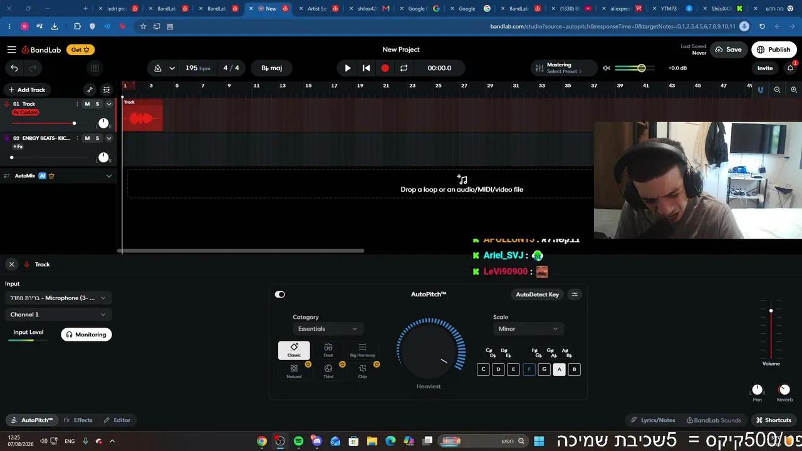Open AutoPitch advanced settings icon
This screenshot has width=802, height=451.
tap(575, 294)
